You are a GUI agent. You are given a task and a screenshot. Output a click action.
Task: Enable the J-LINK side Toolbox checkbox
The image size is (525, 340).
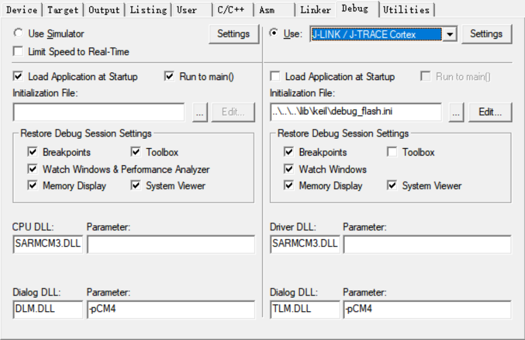coord(392,153)
